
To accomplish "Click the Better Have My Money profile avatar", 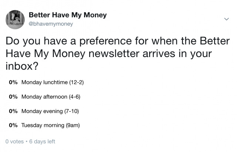I will tap(17, 19).
